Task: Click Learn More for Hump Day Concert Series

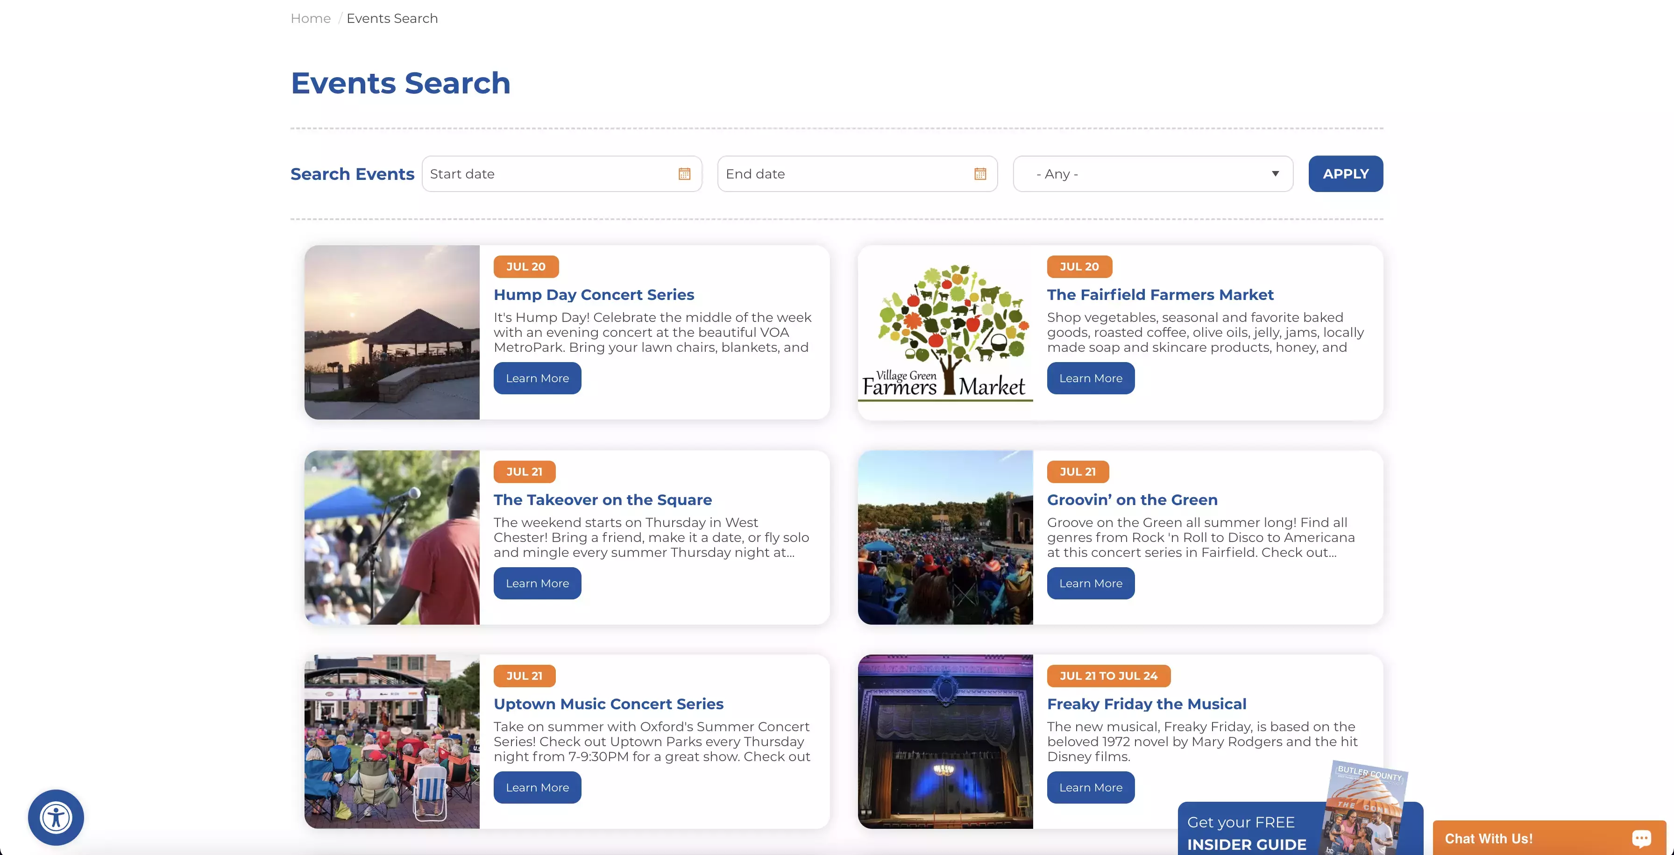Action: click(x=536, y=378)
